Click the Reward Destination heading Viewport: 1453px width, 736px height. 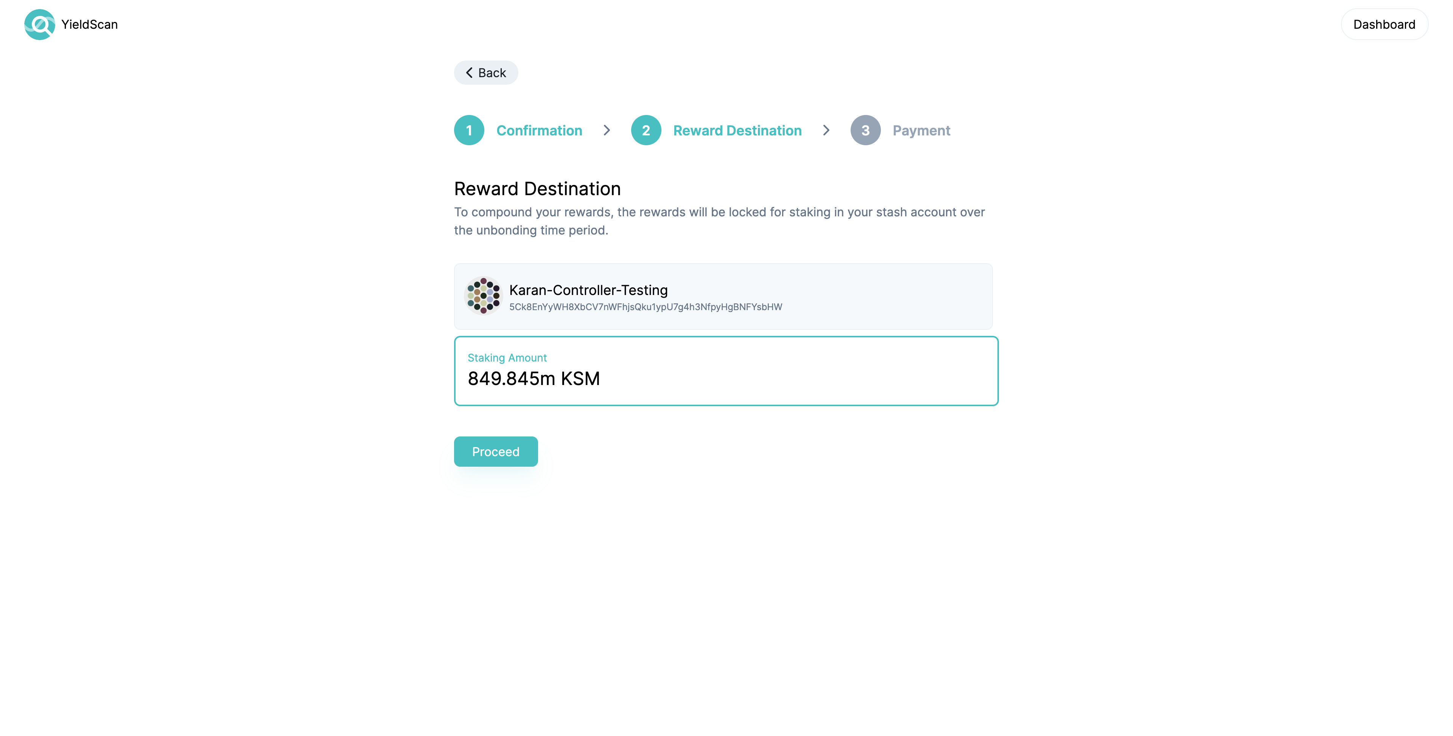coord(537,188)
